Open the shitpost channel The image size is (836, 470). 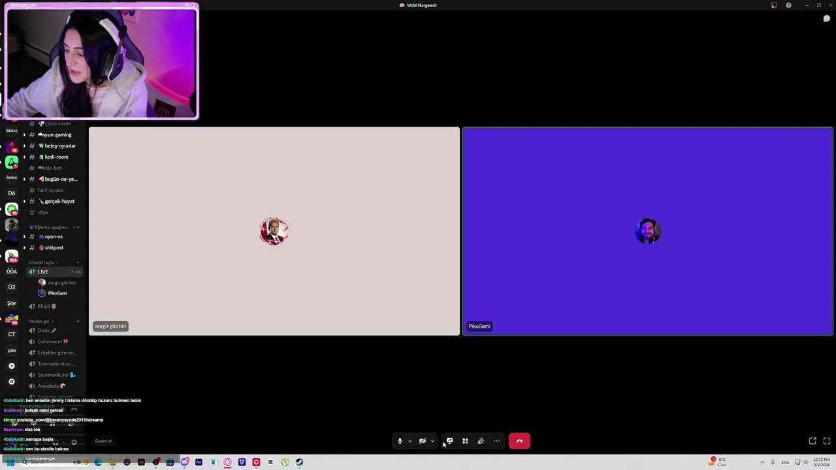pos(55,248)
